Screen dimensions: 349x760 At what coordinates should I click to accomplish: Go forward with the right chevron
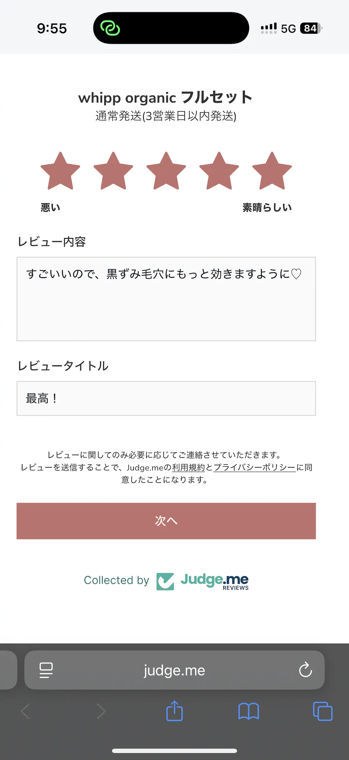click(101, 712)
